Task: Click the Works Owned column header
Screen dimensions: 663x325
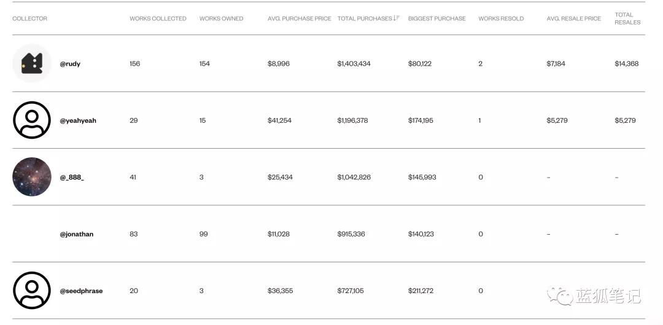Action: tap(221, 18)
